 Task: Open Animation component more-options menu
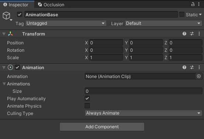199,67
